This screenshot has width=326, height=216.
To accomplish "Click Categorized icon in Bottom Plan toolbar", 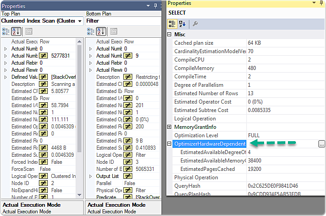I will pos(91,31).
